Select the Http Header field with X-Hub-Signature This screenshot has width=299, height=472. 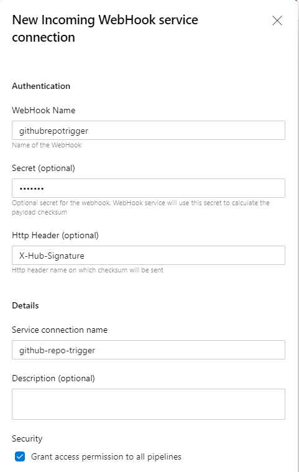149,255
